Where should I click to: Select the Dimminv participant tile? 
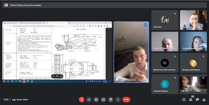pyautogui.click(x=165, y=20)
